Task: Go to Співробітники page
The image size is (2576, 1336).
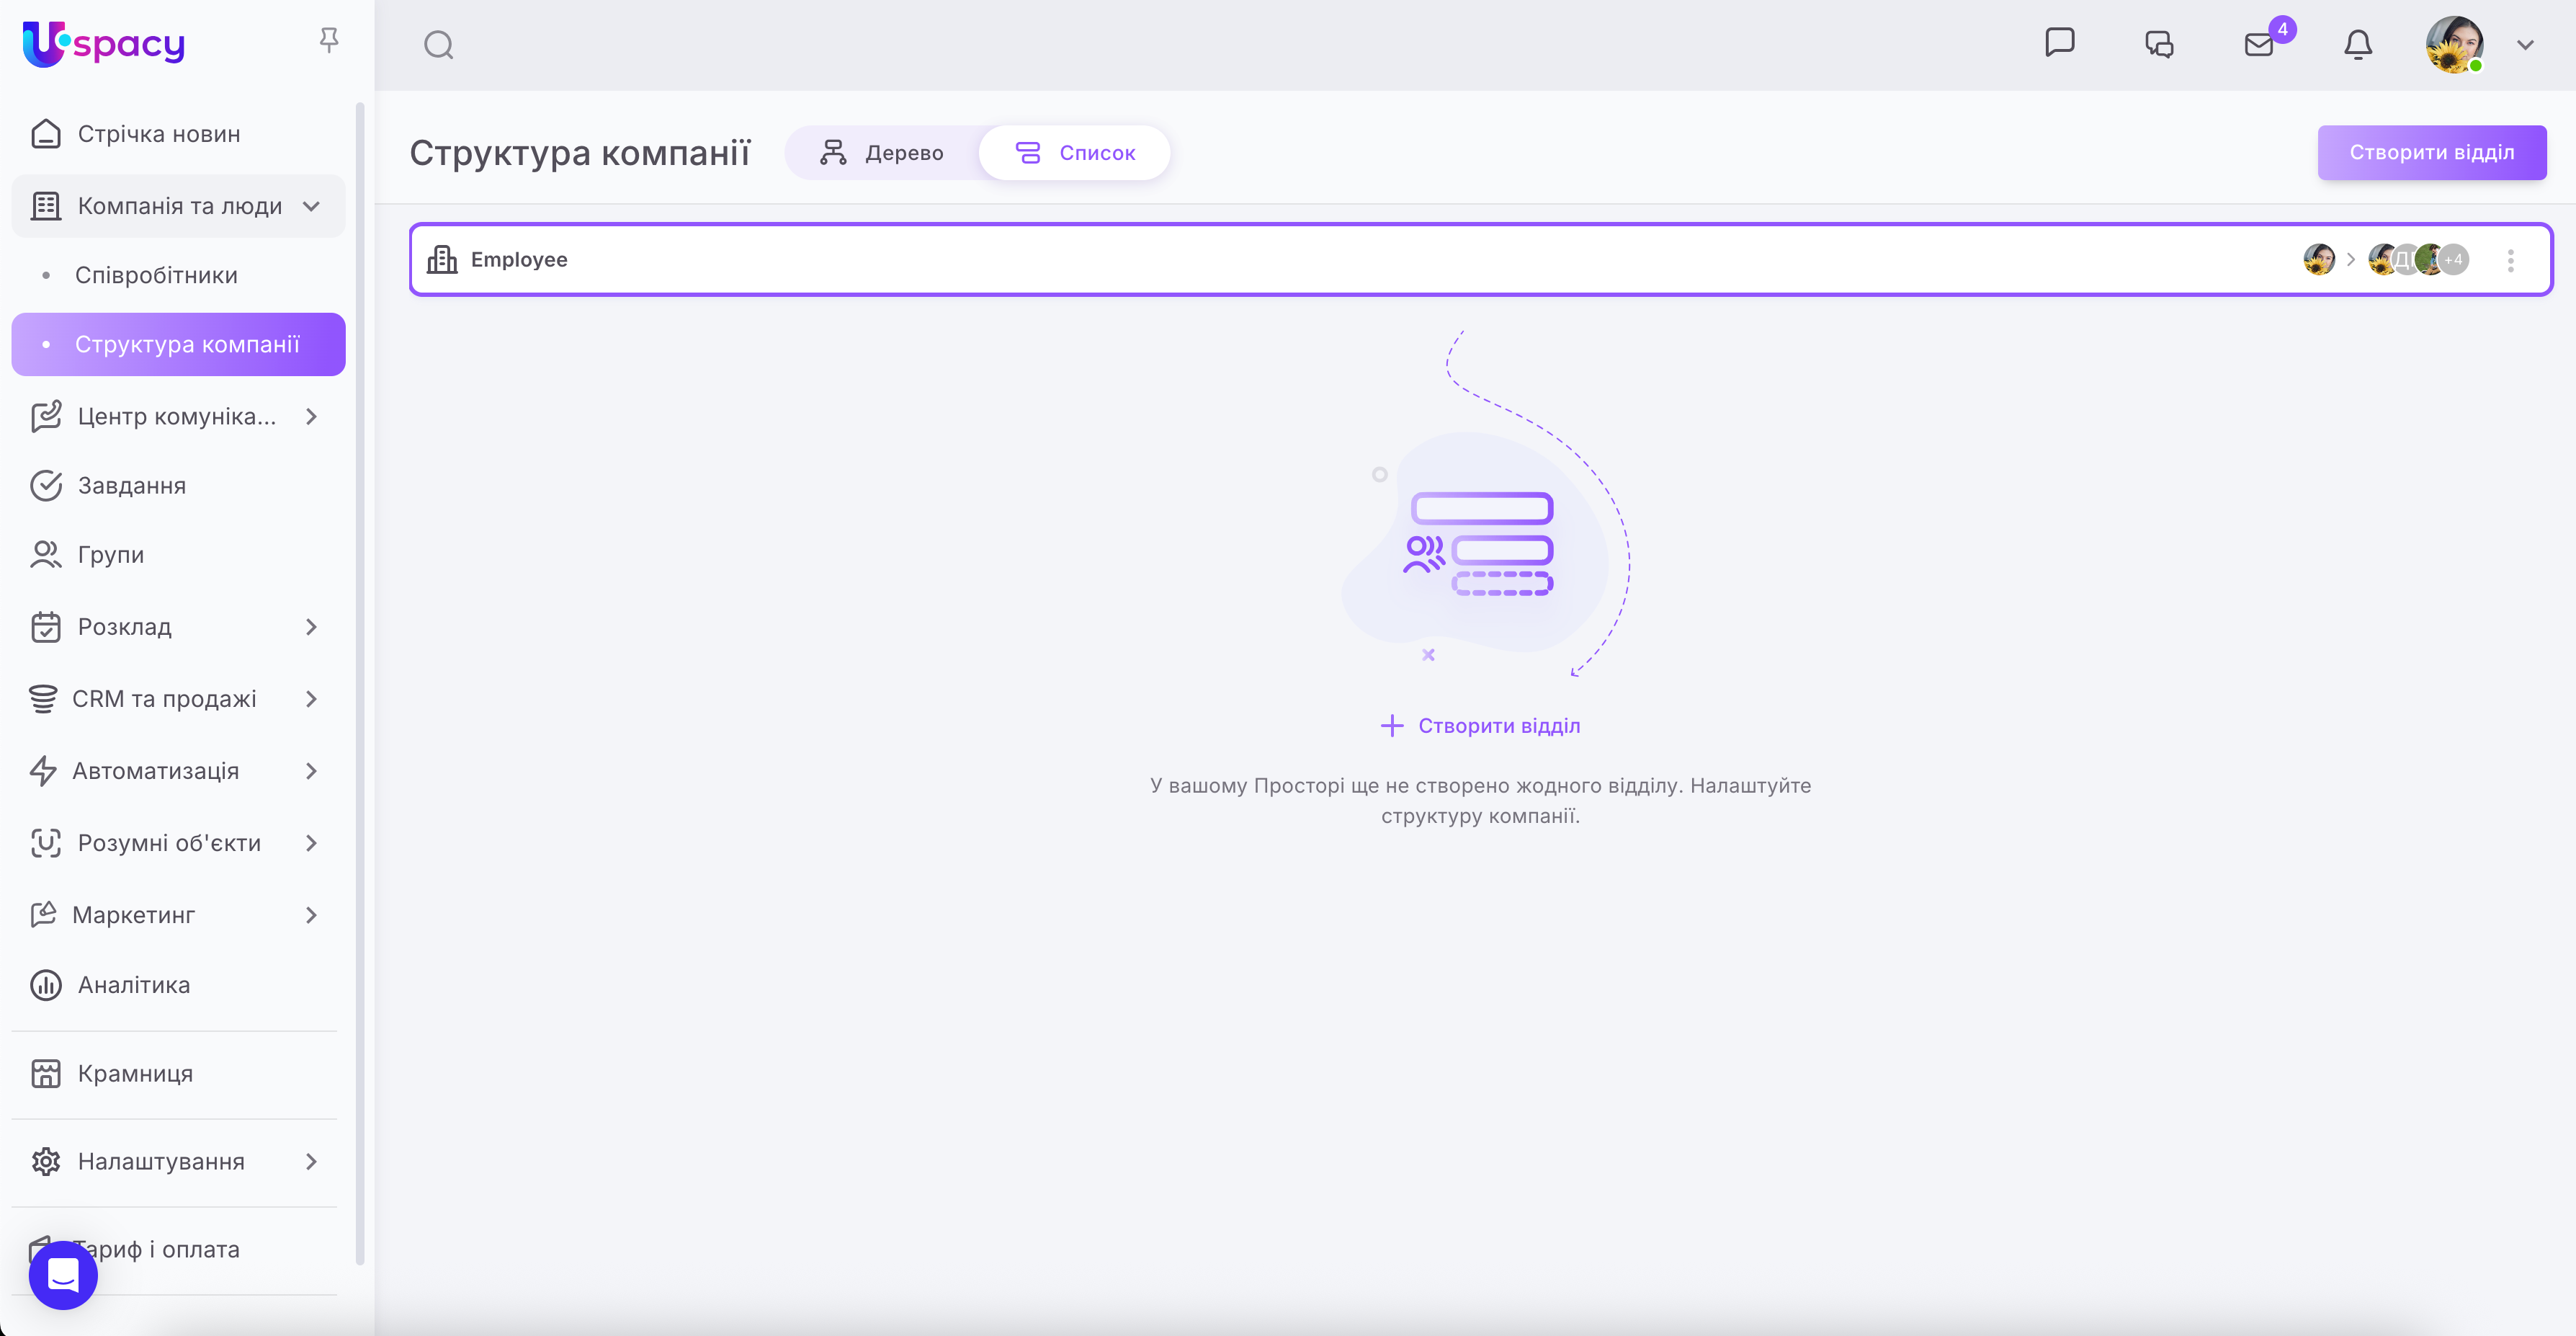Action: (156, 275)
